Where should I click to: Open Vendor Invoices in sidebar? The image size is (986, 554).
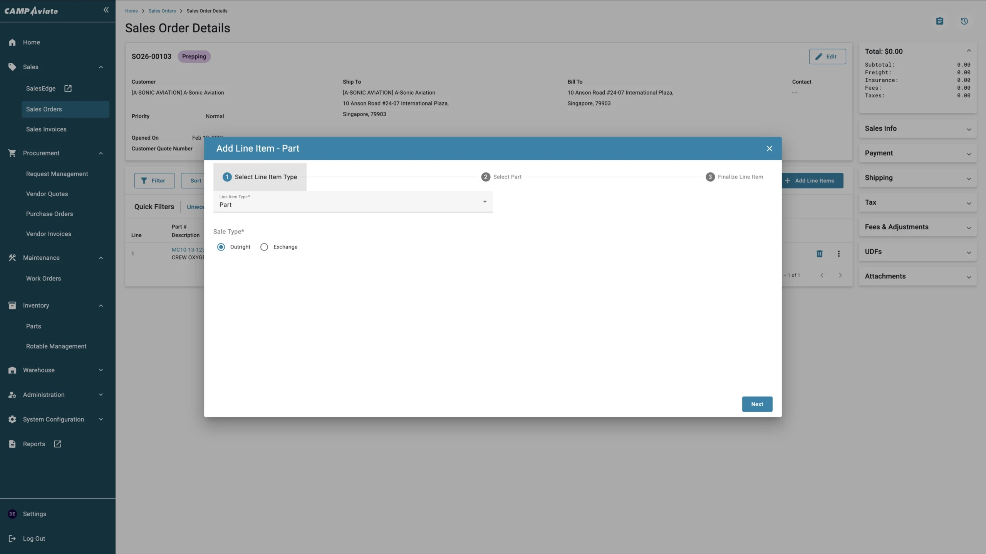(49, 234)
